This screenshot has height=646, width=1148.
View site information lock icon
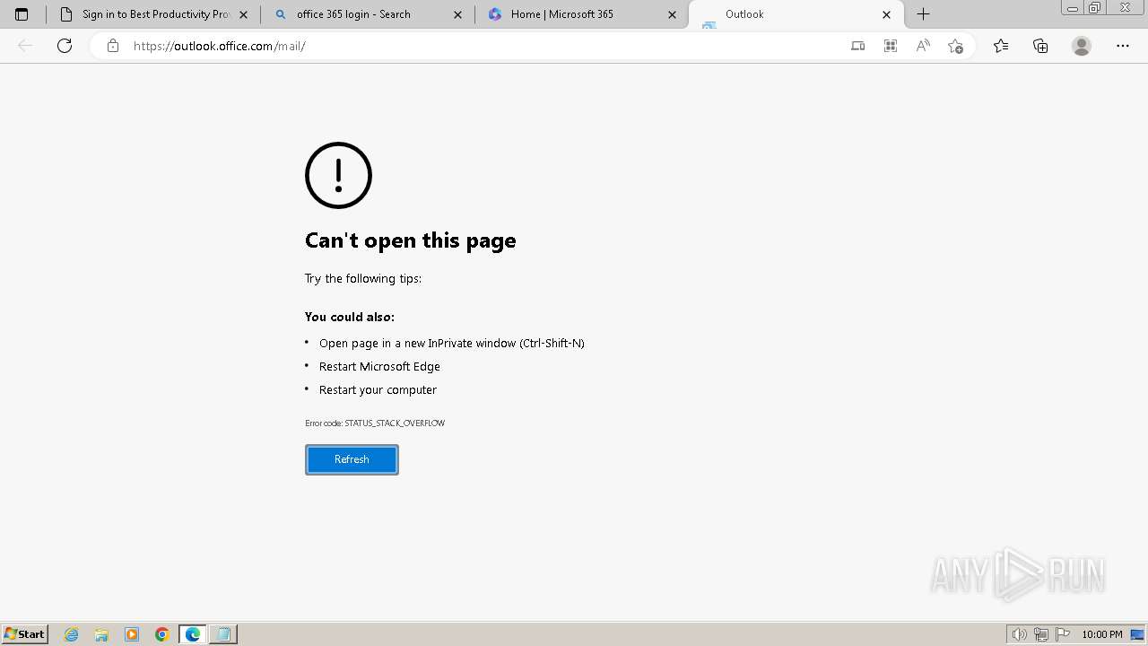[x=113, y=46]
